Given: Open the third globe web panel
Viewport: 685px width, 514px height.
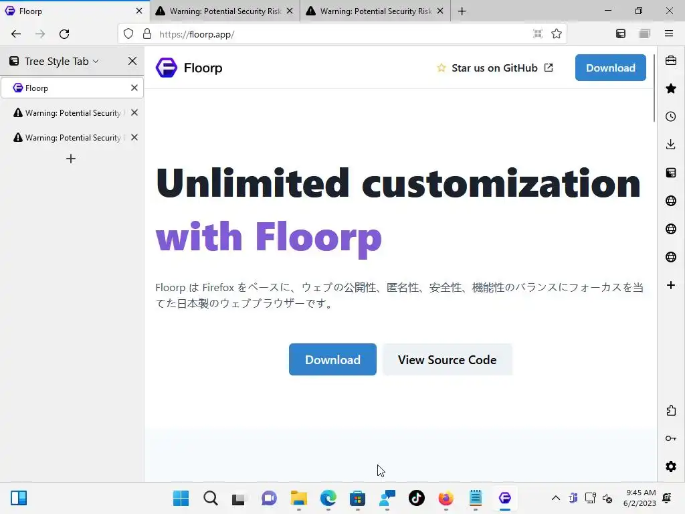Looking at the screenshot, I should click(671, 257).
